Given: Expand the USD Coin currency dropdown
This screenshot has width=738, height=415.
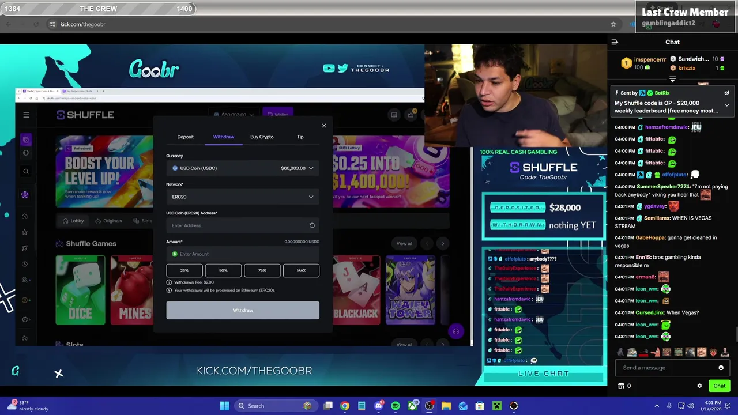Looking at the screenshot, I should point(243,168).
